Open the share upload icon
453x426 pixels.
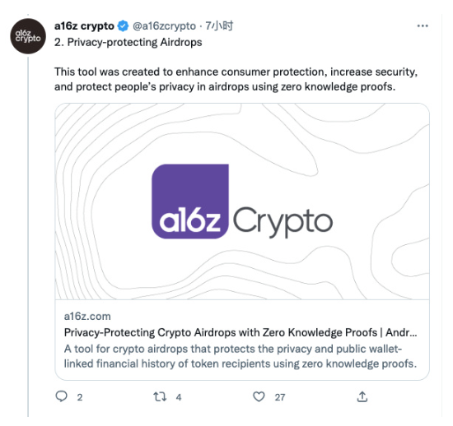362,396
